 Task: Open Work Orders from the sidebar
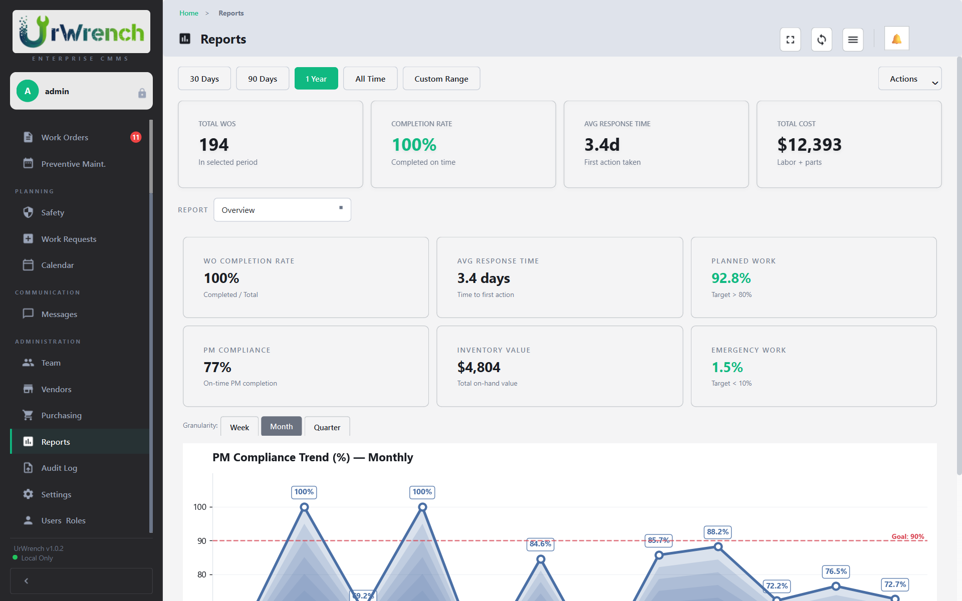65,137
